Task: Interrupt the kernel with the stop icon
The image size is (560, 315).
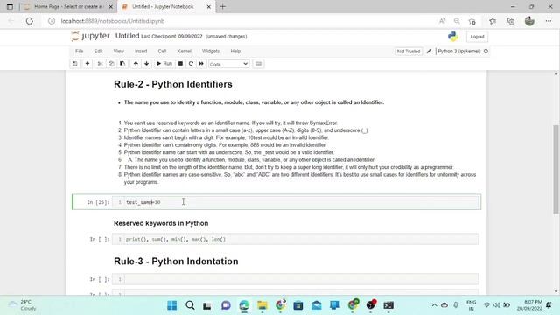Action: (x=181, y=64)
